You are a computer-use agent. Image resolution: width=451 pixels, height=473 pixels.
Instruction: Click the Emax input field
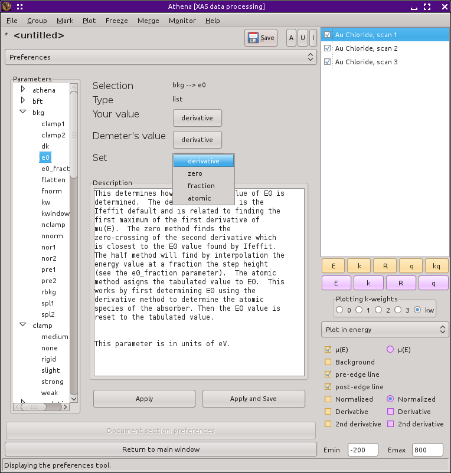tap(427, 450)
